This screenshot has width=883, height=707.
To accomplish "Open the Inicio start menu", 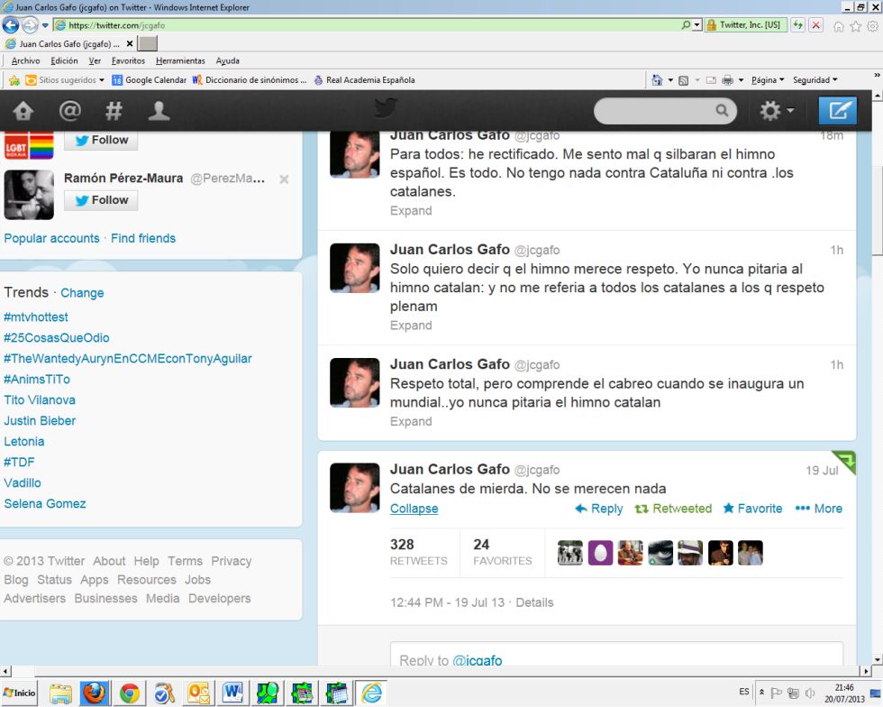I will [x=19, y=693].
